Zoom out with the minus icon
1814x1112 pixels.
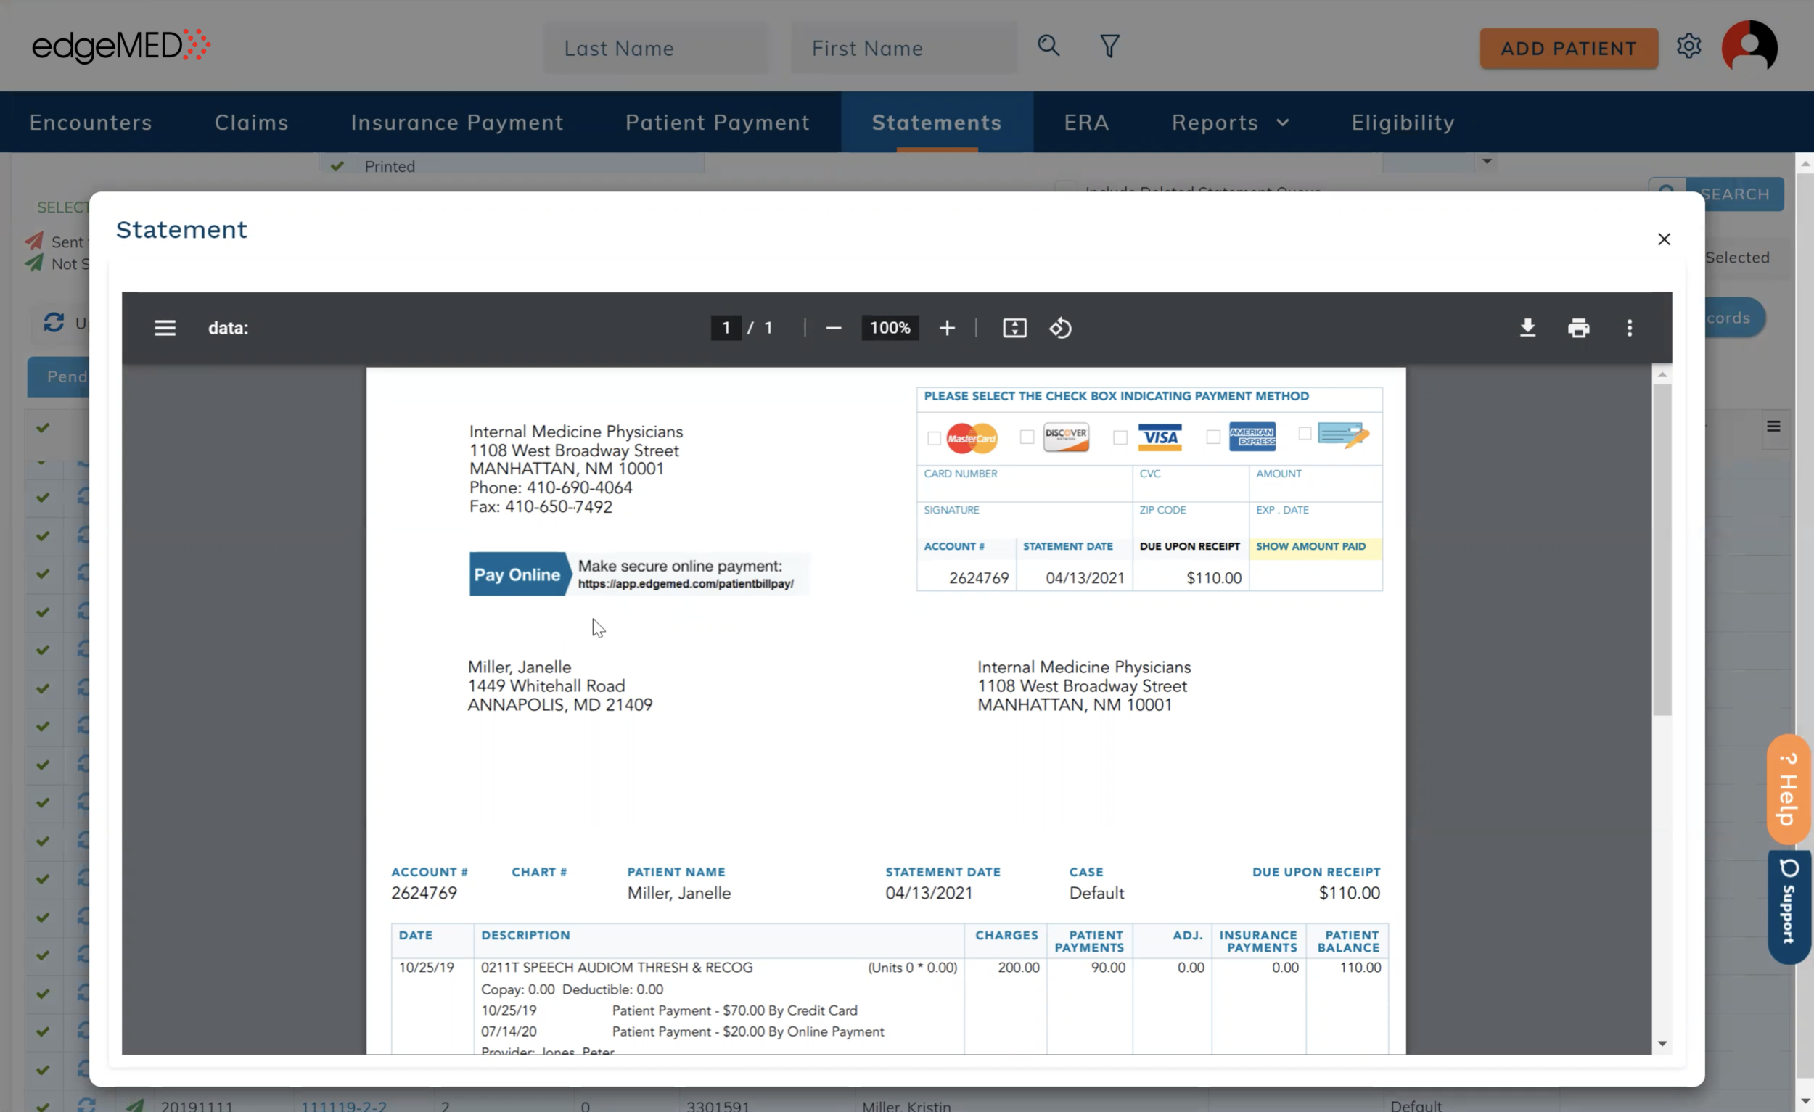pos(834,327)
